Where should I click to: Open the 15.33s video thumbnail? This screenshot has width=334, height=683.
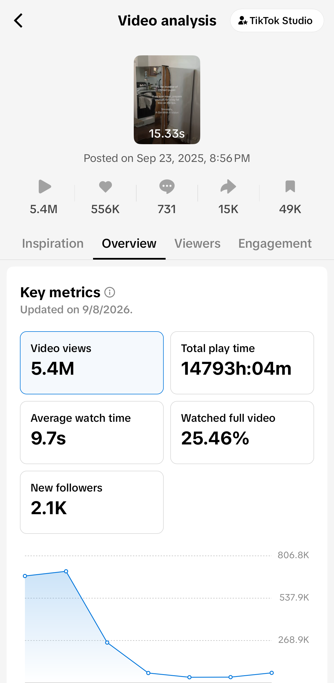(x=167, y=100)
